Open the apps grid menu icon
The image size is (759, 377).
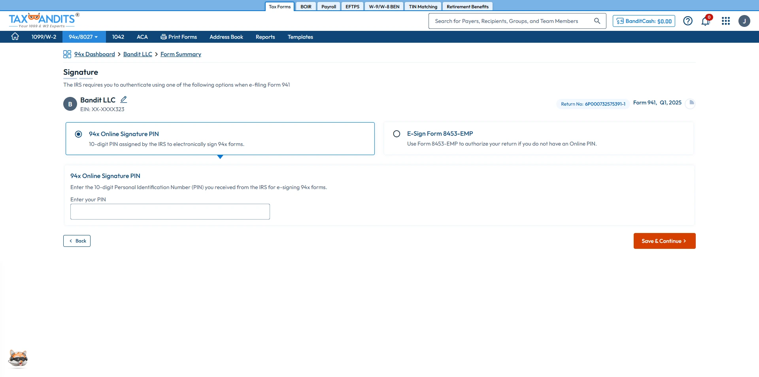click(x=726, y=21)
